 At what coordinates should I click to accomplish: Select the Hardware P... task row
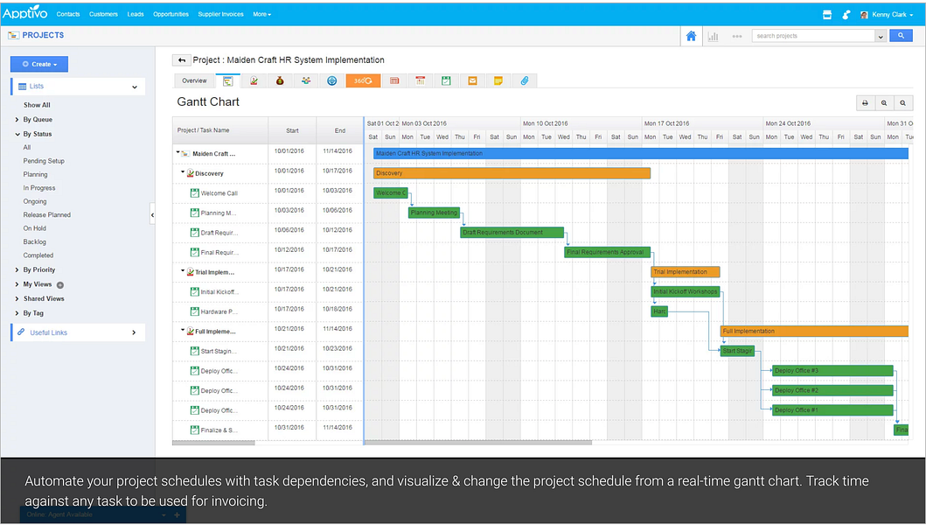click(x=268, y=311)
